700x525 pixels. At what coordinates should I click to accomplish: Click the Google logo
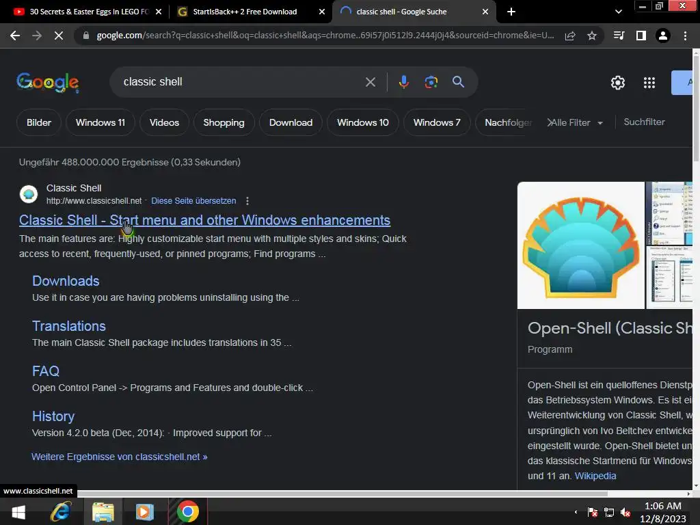point(48,83)
